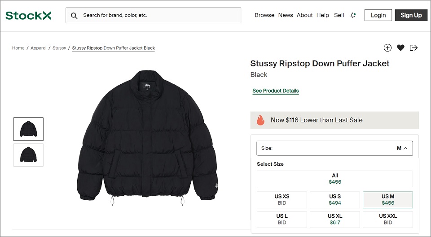Screen dimensions: 431x237
Task: Click the product title Stussy Ripstop Down Puffer Jacket
Action: coord(320,64)
